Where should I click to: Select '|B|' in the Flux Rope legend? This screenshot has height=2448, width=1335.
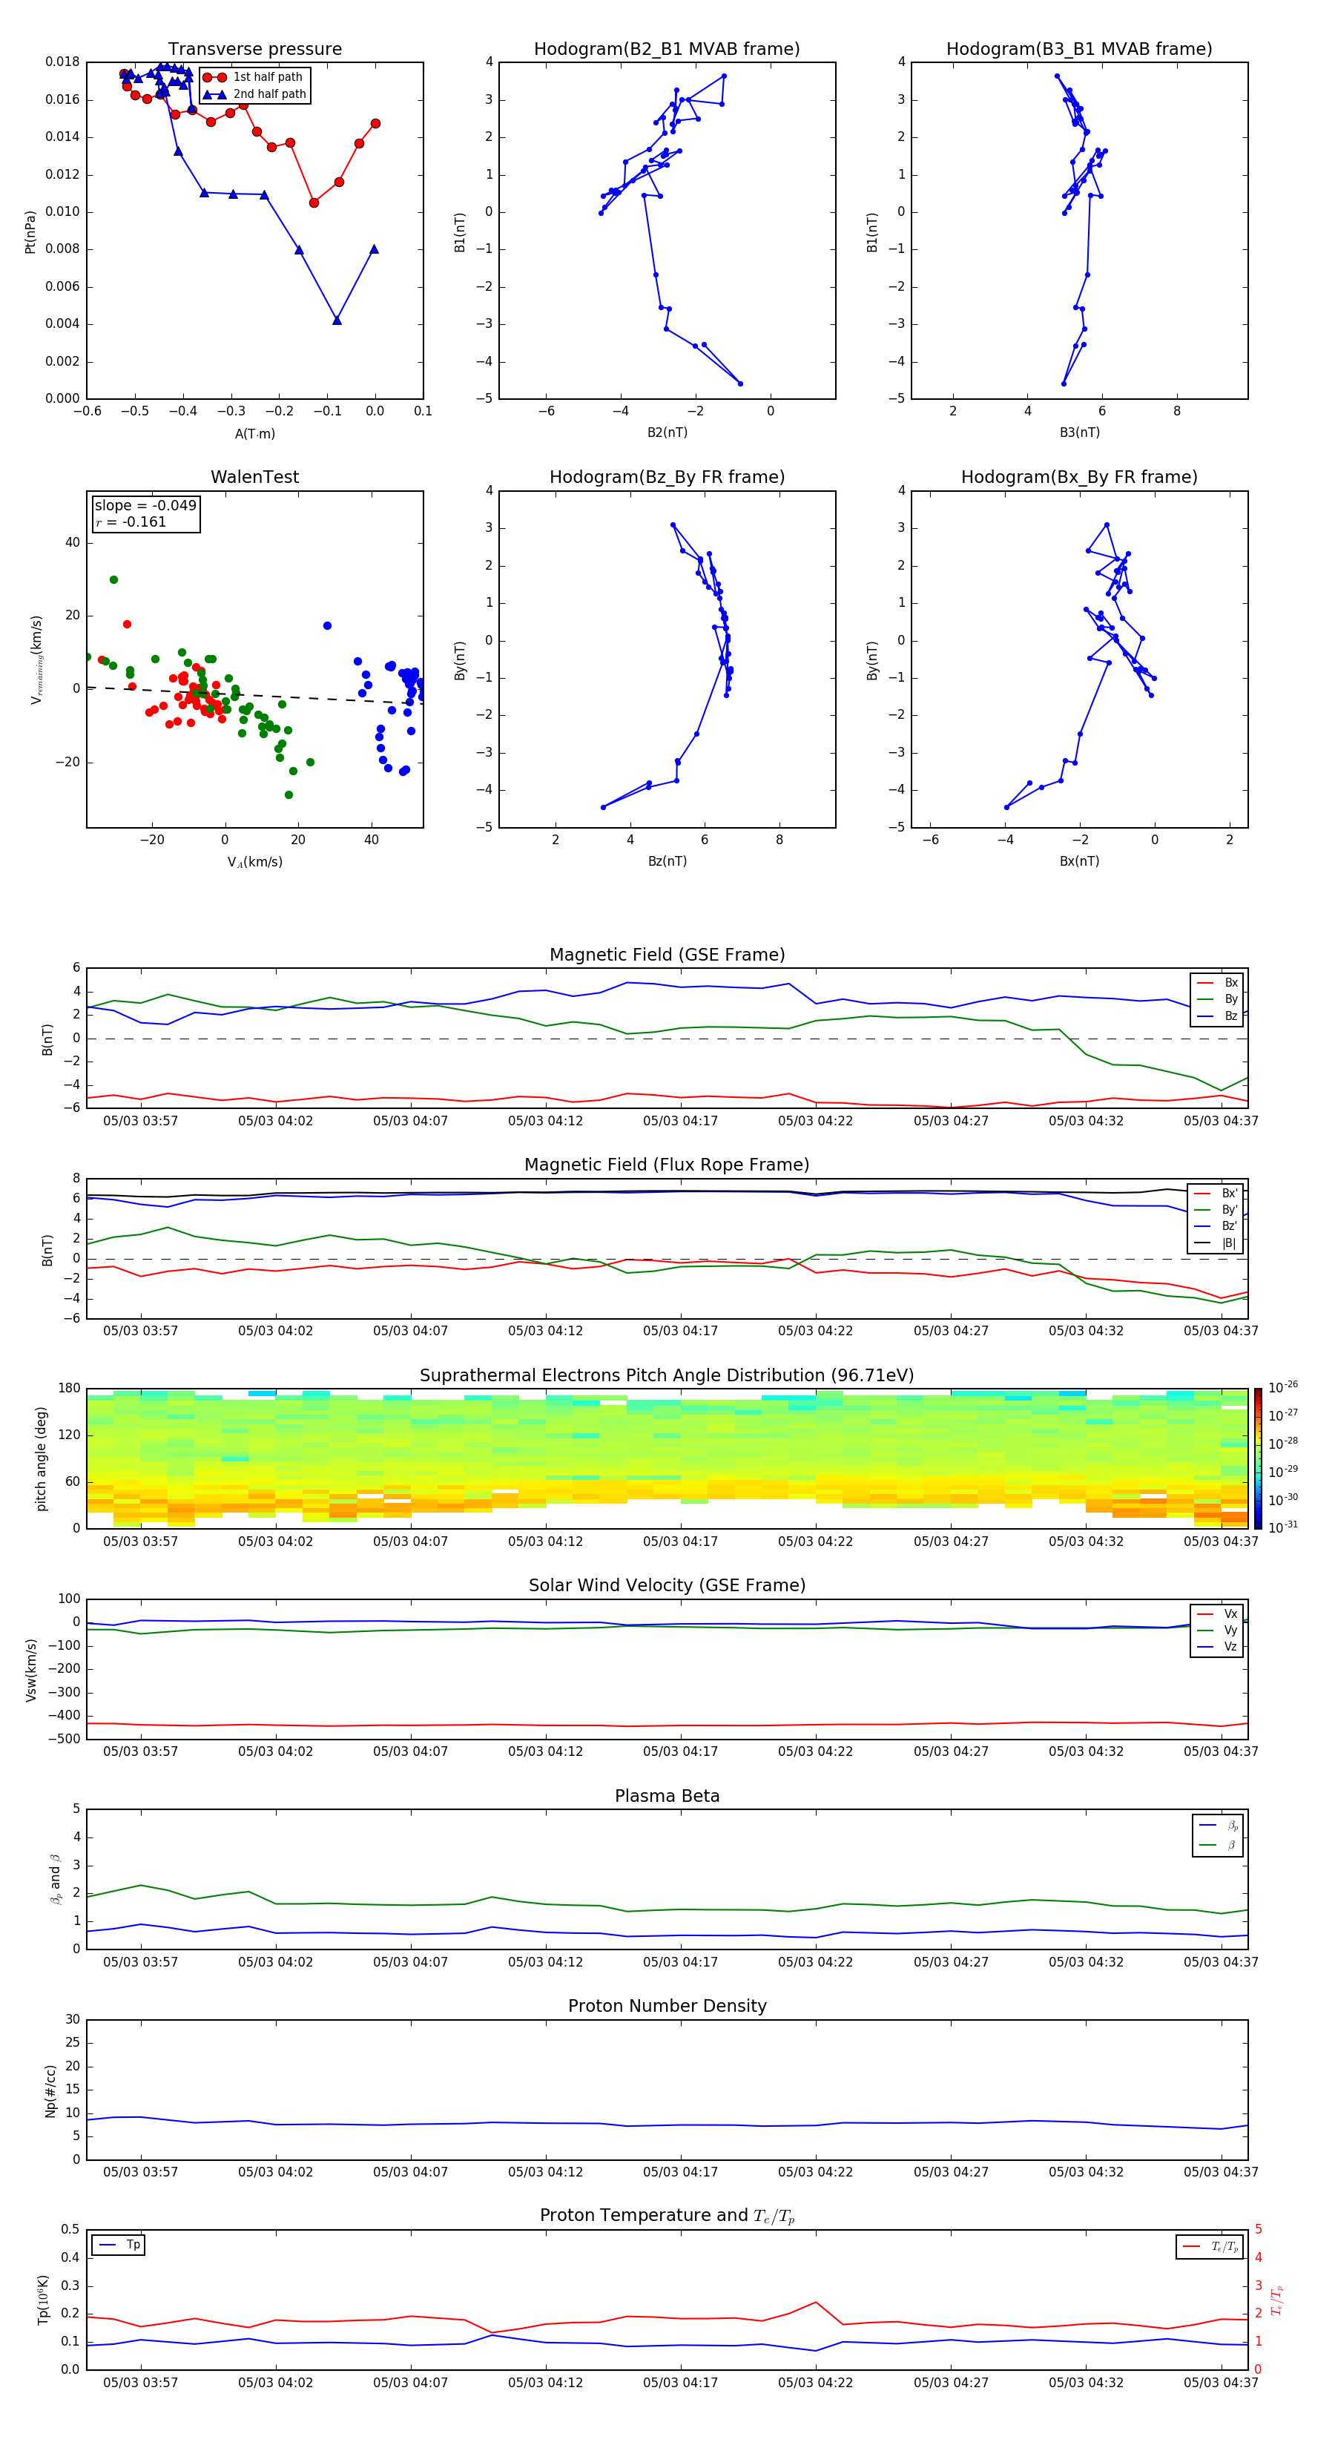coord(1216,1243)
